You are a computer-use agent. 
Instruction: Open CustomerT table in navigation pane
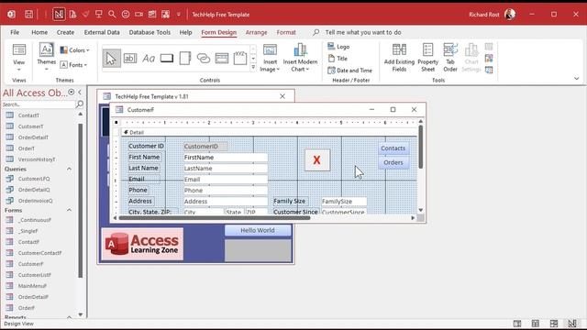(x=30, y=126)
